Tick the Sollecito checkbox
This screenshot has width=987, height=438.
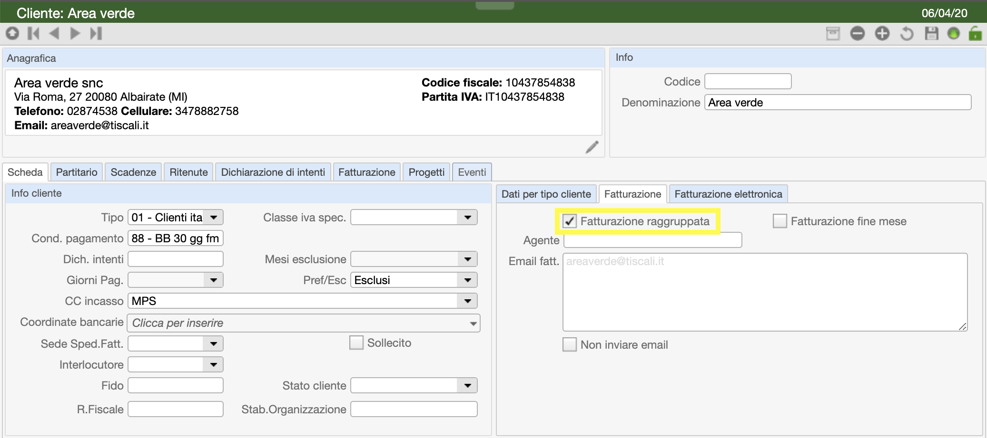356,343
